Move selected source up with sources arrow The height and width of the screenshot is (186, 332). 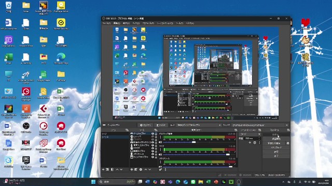click(x=145, y=169)
